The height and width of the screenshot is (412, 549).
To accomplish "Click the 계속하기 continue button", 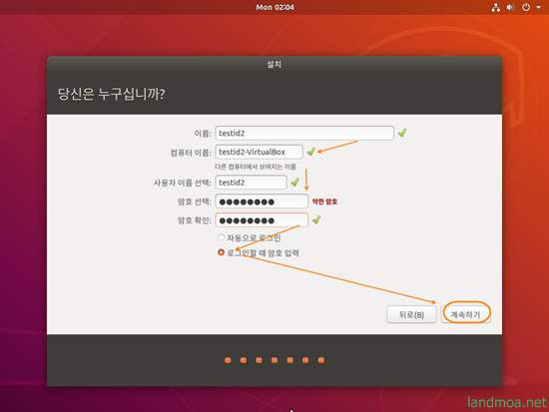I will [465, 314].
